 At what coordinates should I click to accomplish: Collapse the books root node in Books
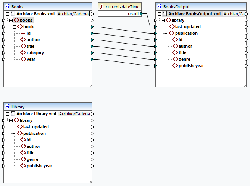point(10,20)
